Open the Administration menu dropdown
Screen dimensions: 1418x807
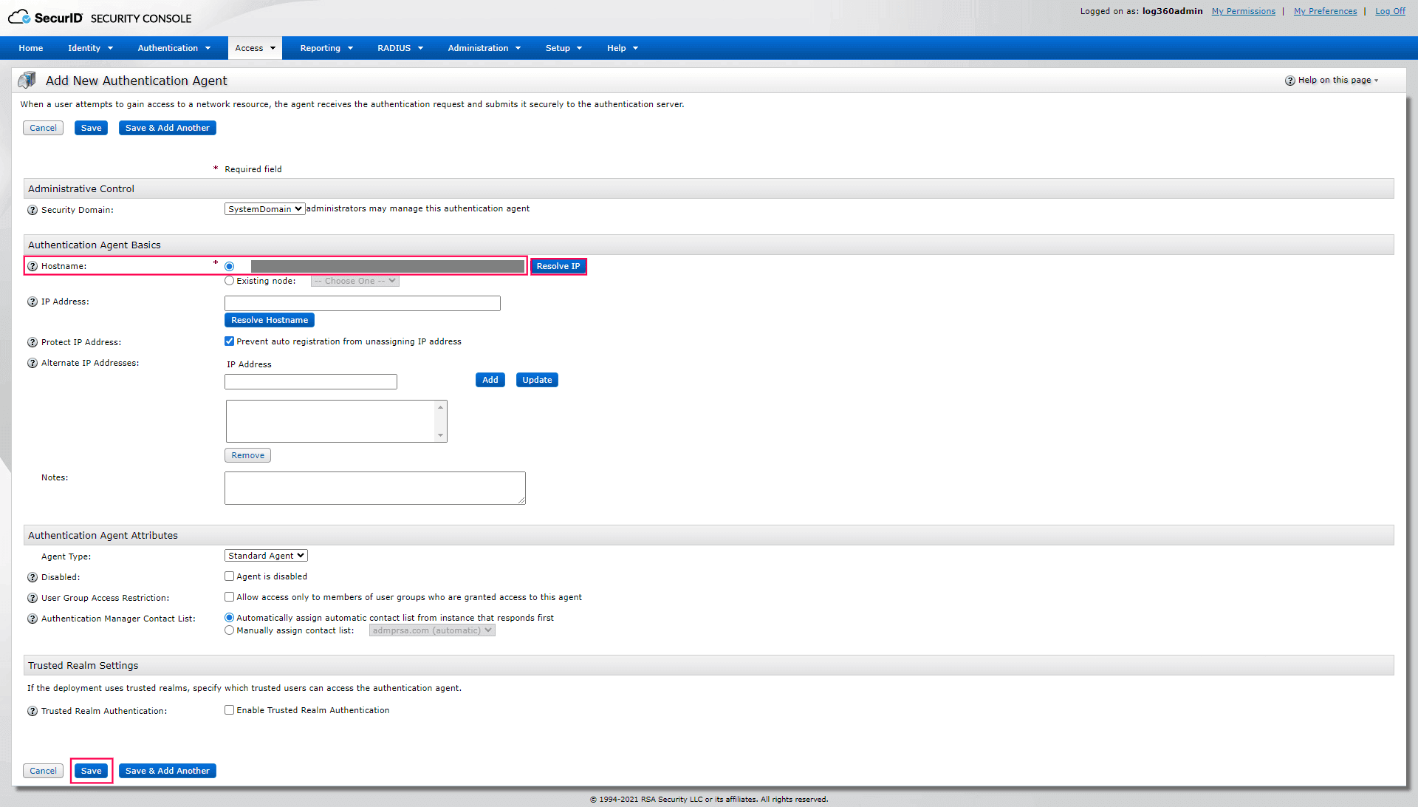(x=484, y=48)
